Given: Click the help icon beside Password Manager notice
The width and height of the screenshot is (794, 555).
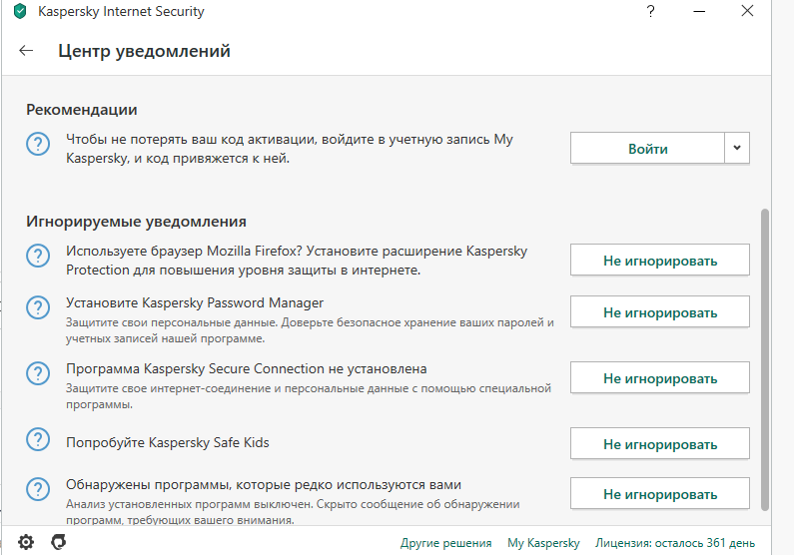Looking at the screenshot, I should pyautogui.click(x=38, y=306).
